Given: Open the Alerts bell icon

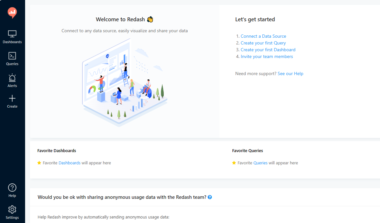Looking at the screenshot, I should pos(12,78).
